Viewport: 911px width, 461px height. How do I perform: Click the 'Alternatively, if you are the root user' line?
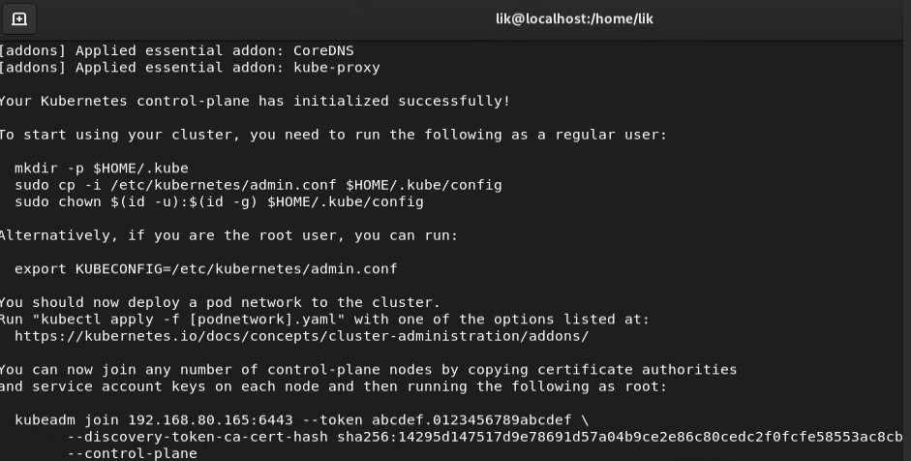tap(228, 235)
